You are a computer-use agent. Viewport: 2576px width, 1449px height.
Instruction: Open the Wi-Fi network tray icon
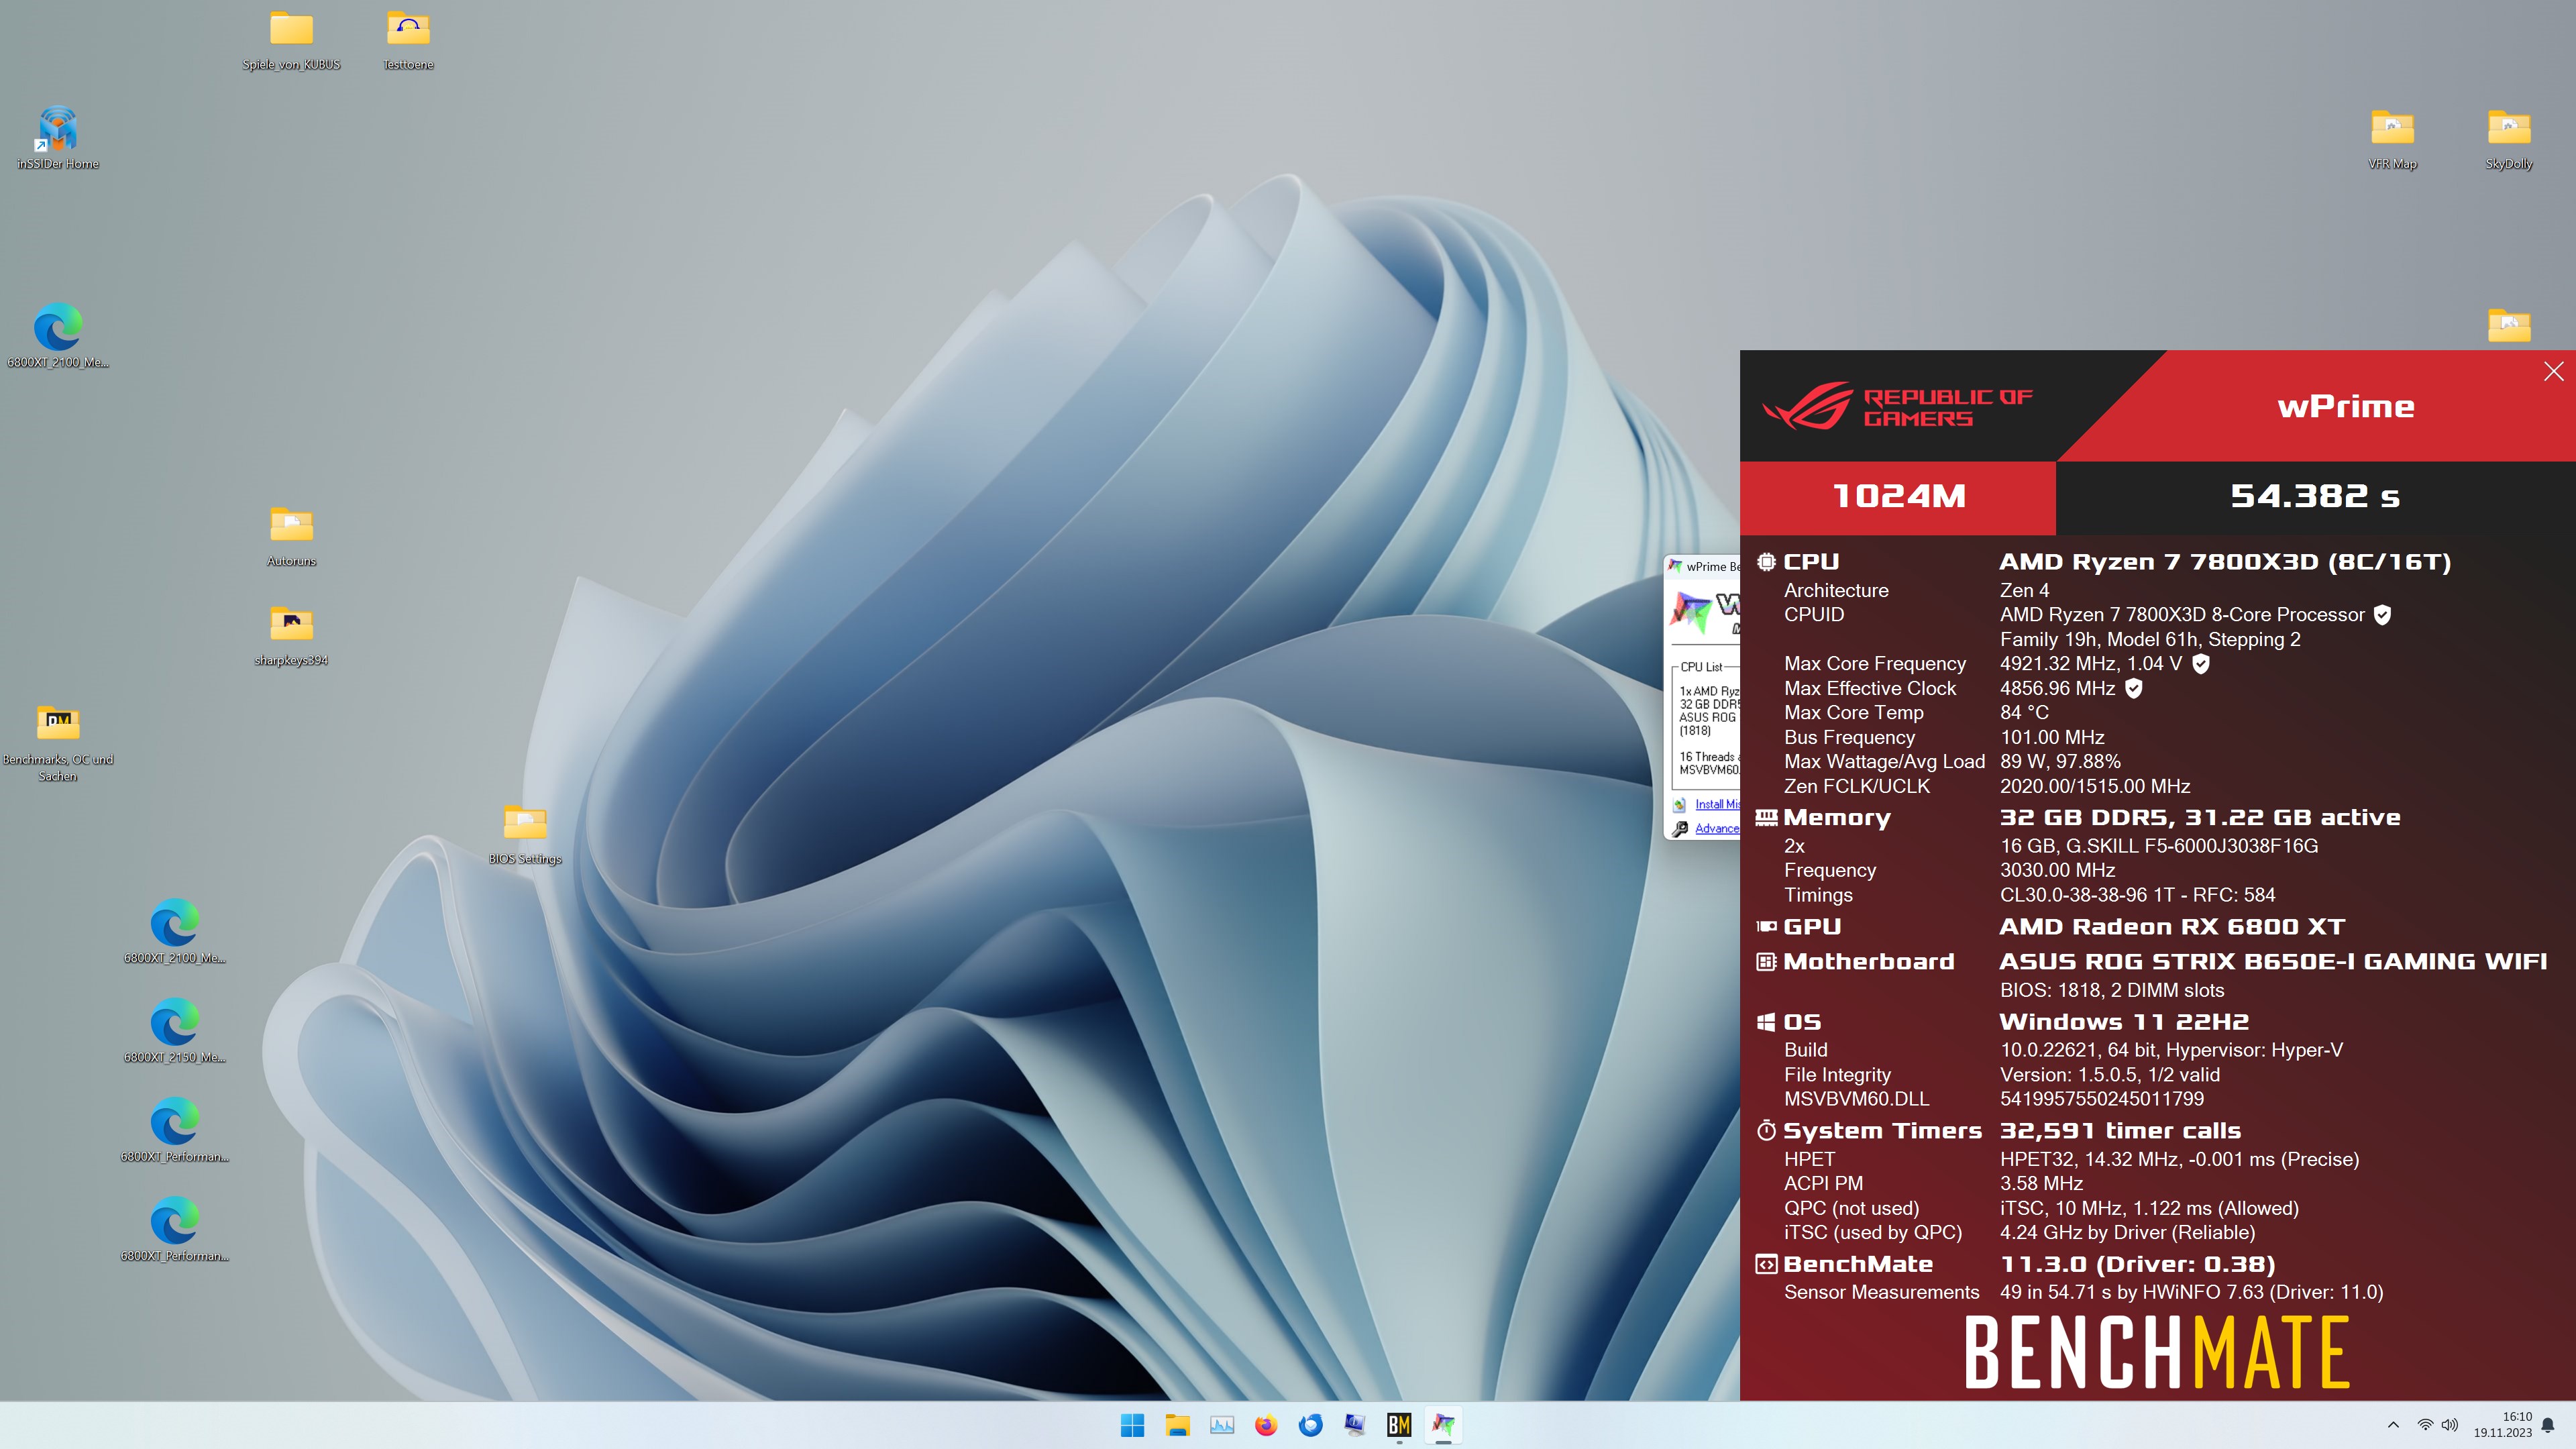(2425, 1425)
